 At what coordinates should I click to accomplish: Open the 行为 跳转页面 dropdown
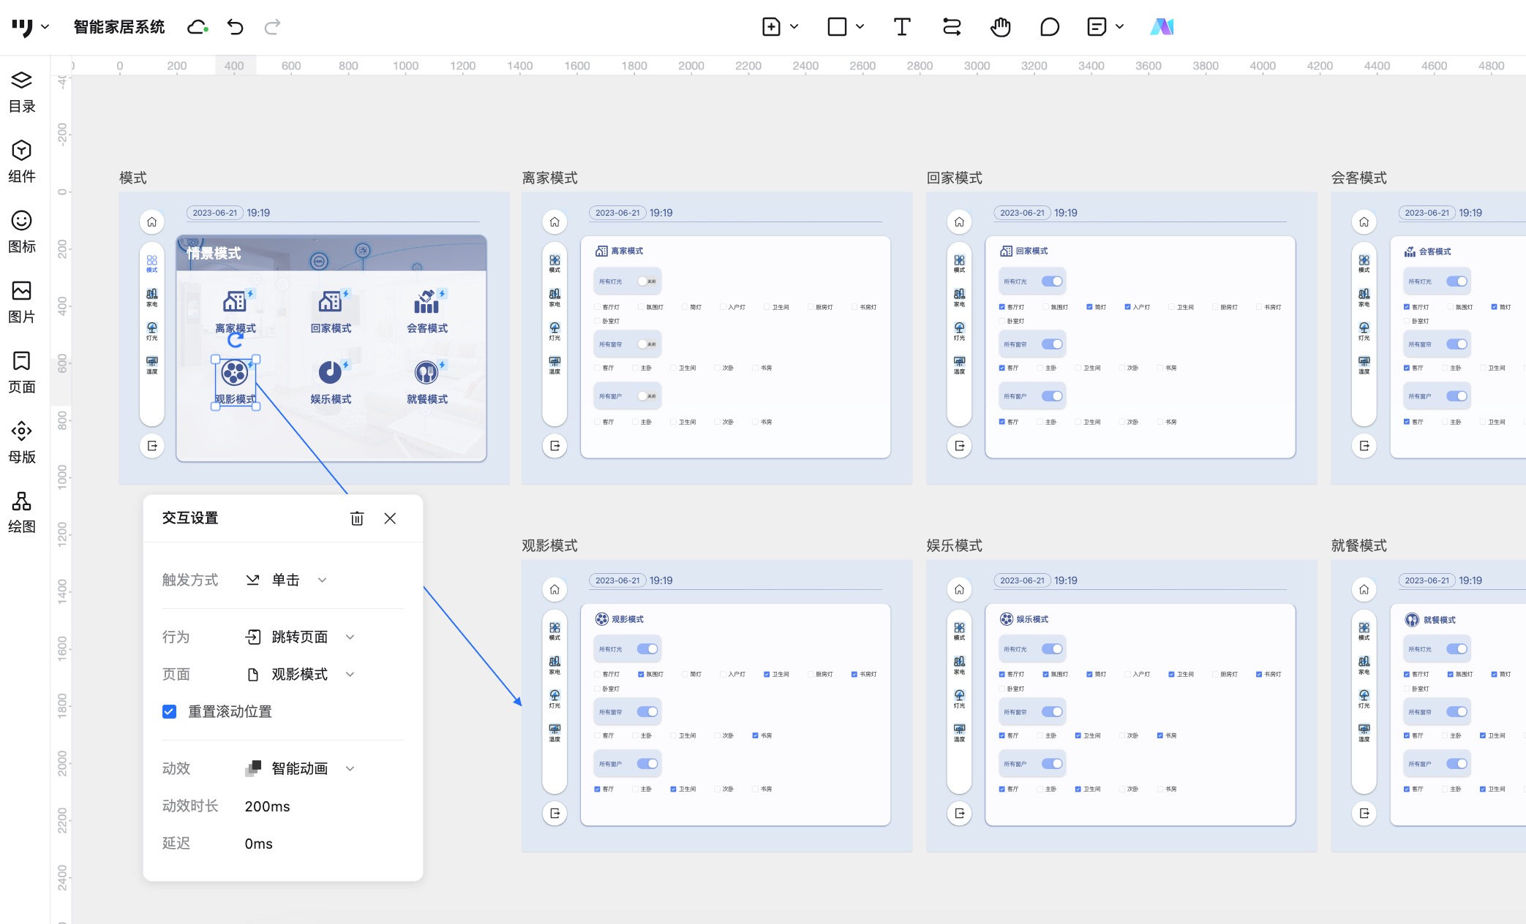click(x=300, y=637)
